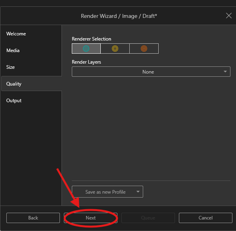This screenshot has width=236, height=231.
Task: Click the greyed-out Queue button
Action: coord(148,218)
